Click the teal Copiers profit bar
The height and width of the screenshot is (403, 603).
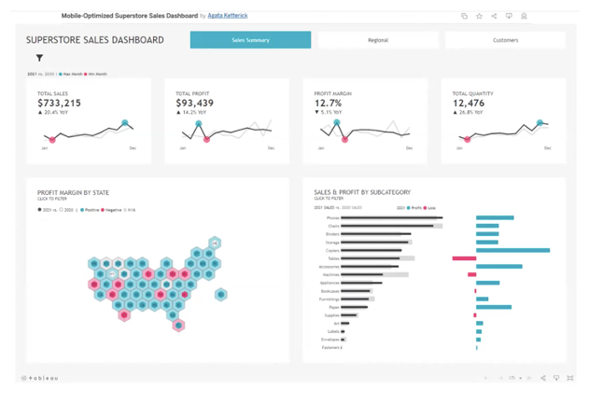(x=512, y=250)
